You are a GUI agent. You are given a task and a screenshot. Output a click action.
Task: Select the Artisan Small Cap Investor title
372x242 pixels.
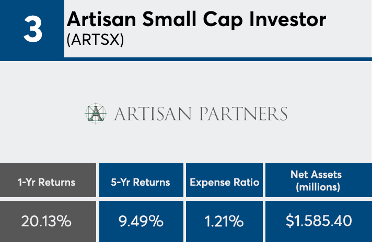point(196,20)
